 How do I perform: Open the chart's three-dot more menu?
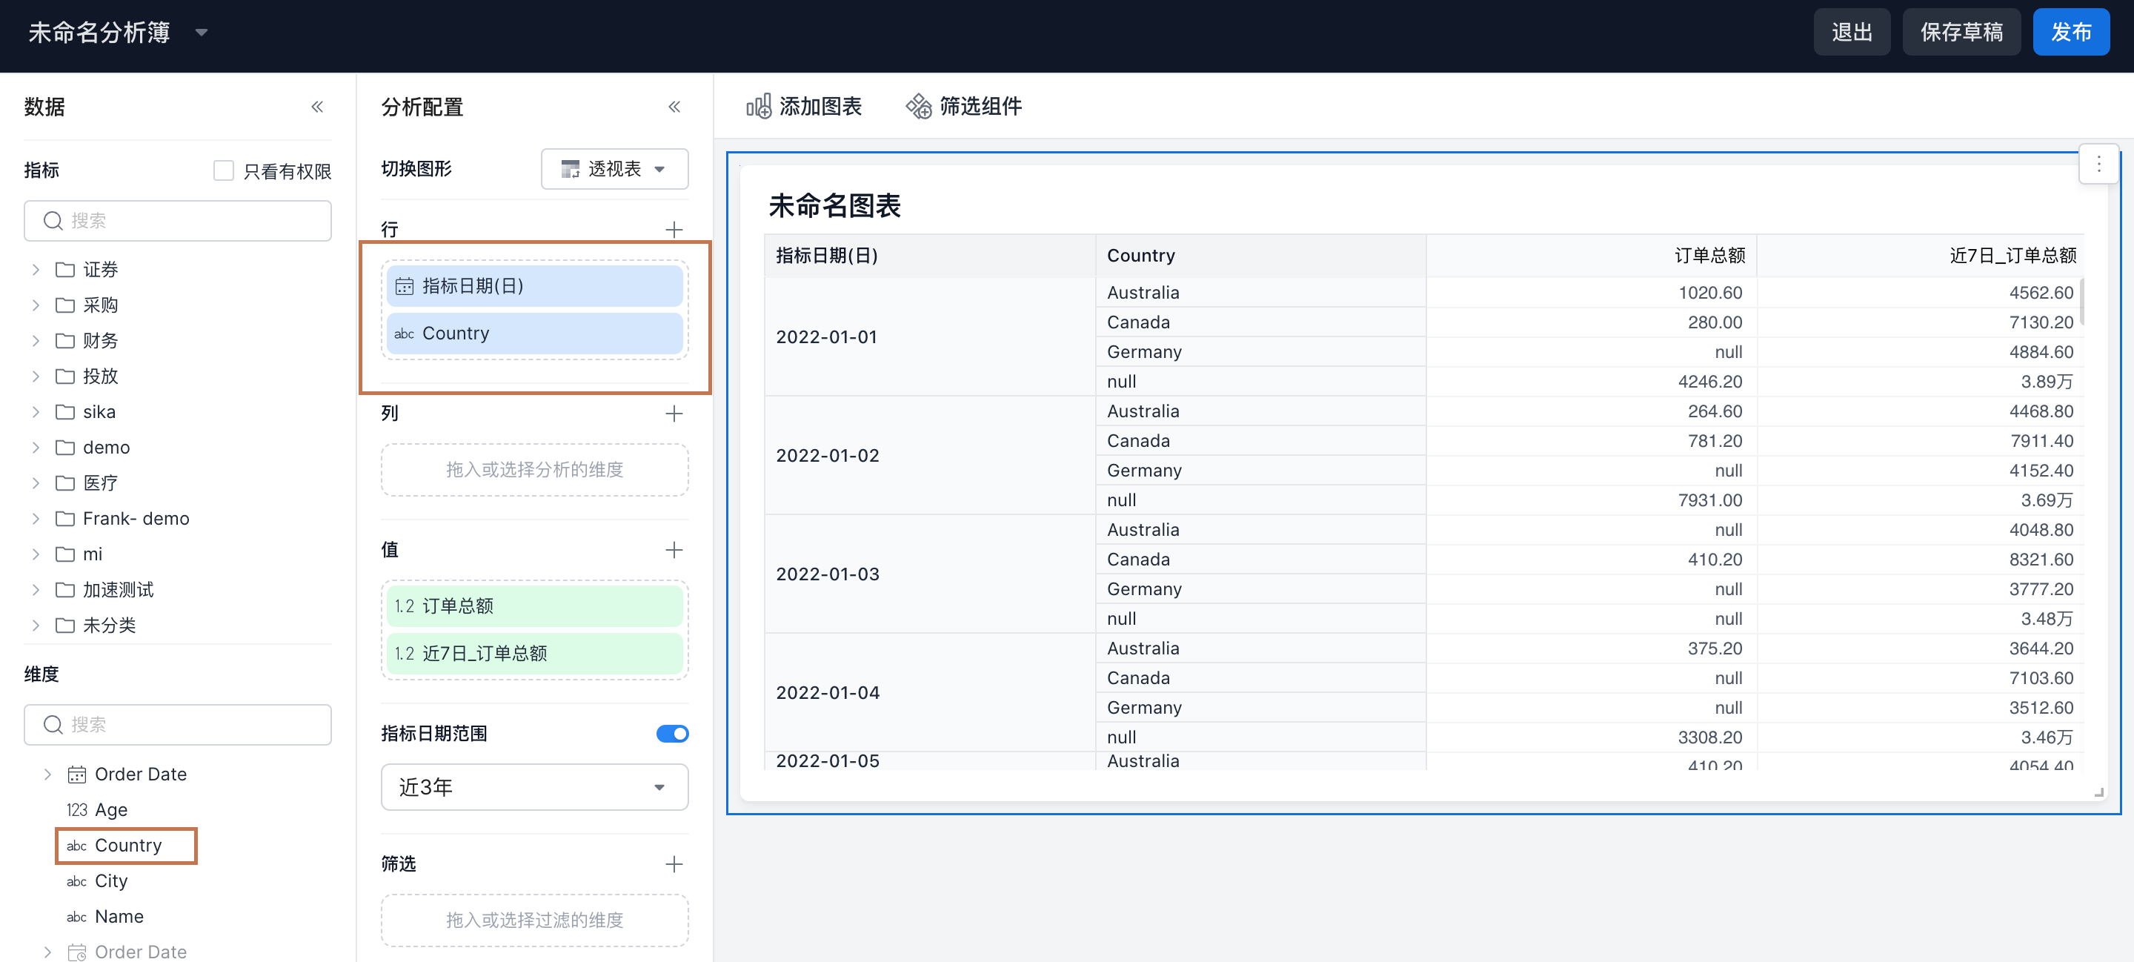click(x=2098, y=164)
